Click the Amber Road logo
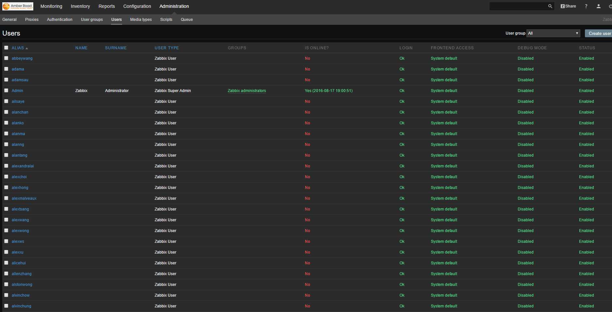The height and width of the screenshot is (312, 612). (18, 6)
